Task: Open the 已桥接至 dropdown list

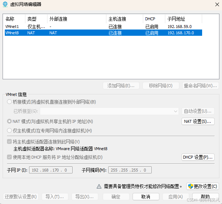Action: click(109, 111)
